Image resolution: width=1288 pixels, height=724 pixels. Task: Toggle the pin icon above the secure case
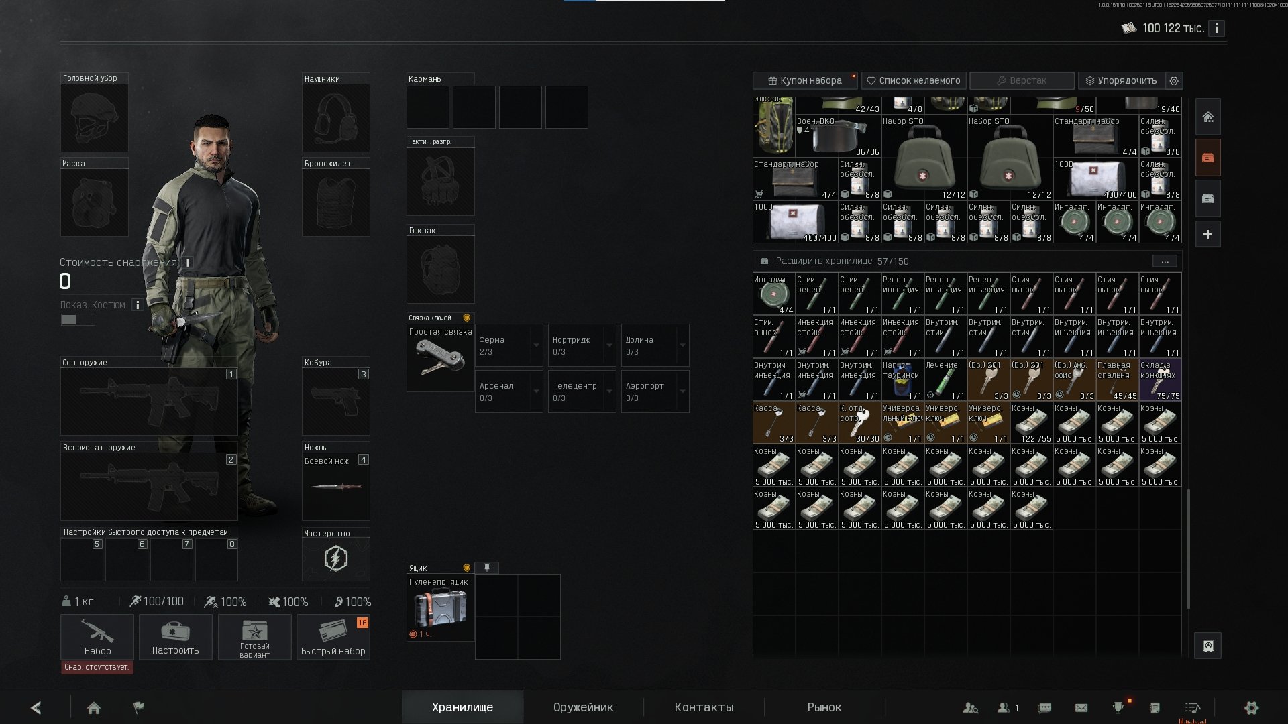(487, 568)
